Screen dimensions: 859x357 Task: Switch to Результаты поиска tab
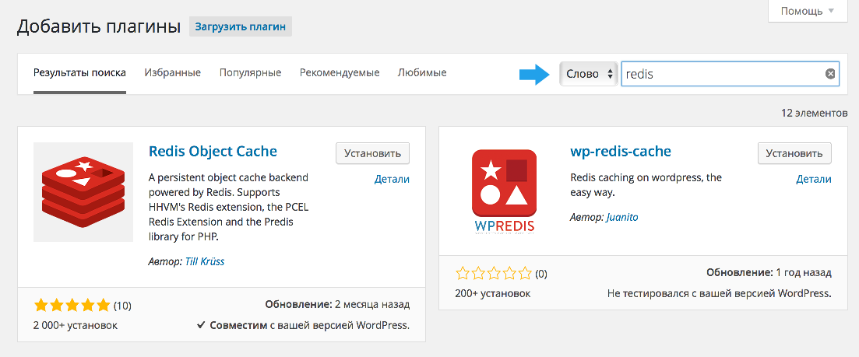(80, 72)
